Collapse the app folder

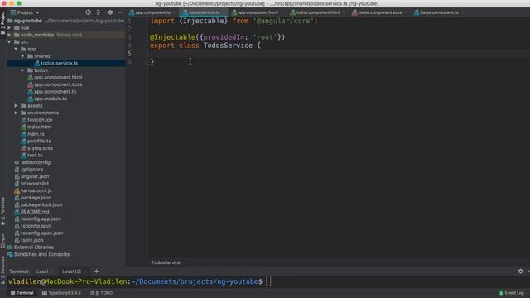[16, 49]
